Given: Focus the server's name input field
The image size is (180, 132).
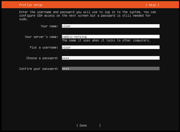Looking at the screenshot, I should click(111, 37).
